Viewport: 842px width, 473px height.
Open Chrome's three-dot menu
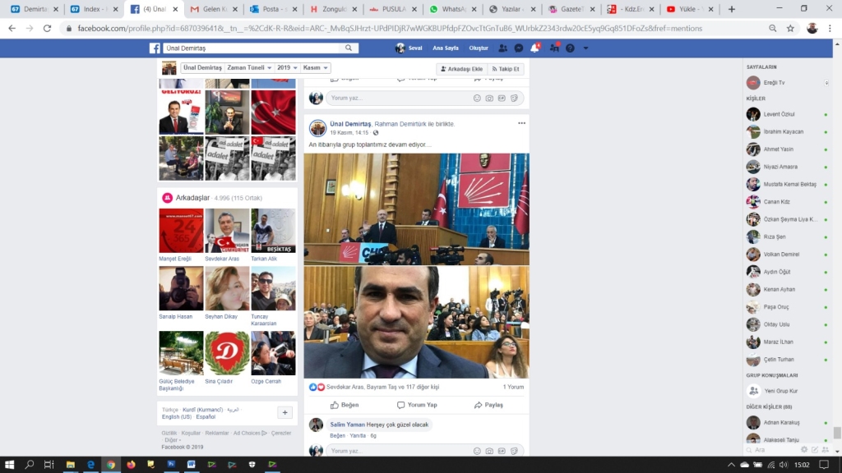click(830, 29)
